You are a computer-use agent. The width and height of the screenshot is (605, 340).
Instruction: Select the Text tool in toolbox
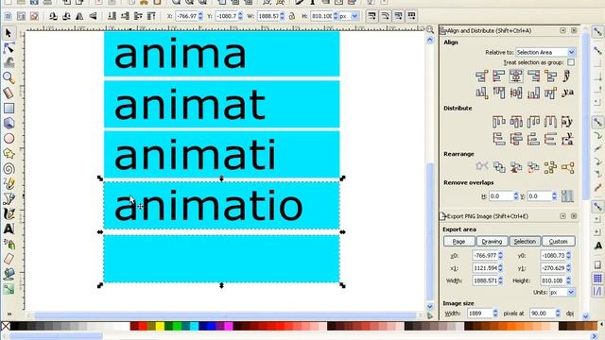9,229
